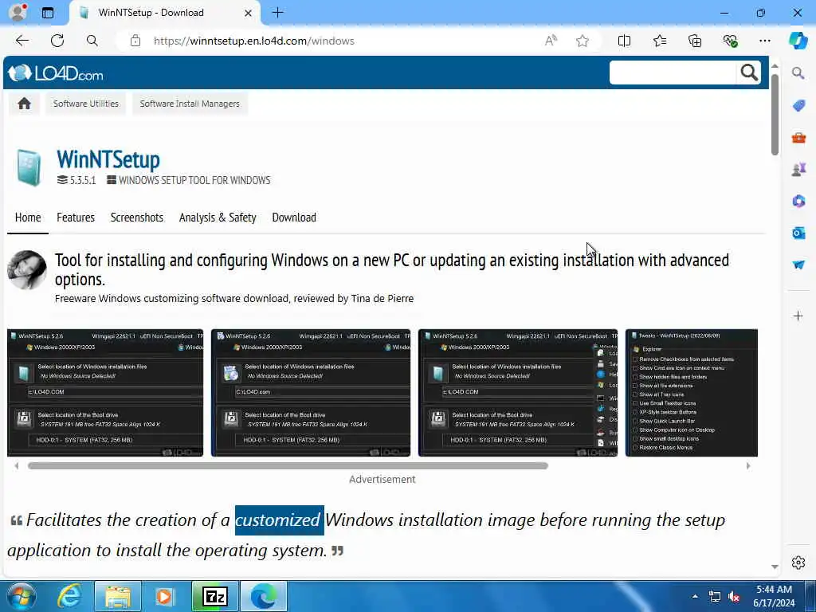Viewport: 816px width, 612px height.
Task: Focus the LO4D site search field
Action: pyautogui.click(x=673, y=73)
